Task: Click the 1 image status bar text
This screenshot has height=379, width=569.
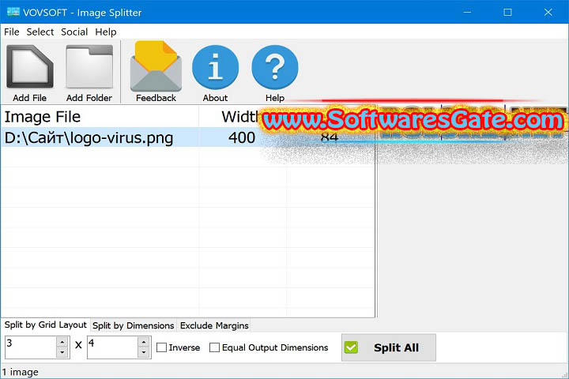Action: click(x=21, y=372)
